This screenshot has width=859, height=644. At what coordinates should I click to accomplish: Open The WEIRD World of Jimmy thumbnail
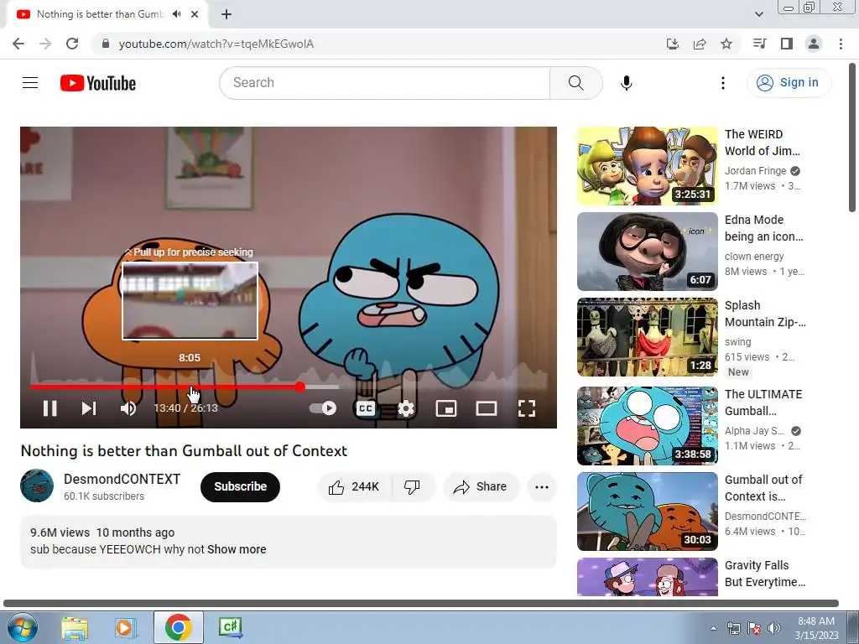pos(647,166)
